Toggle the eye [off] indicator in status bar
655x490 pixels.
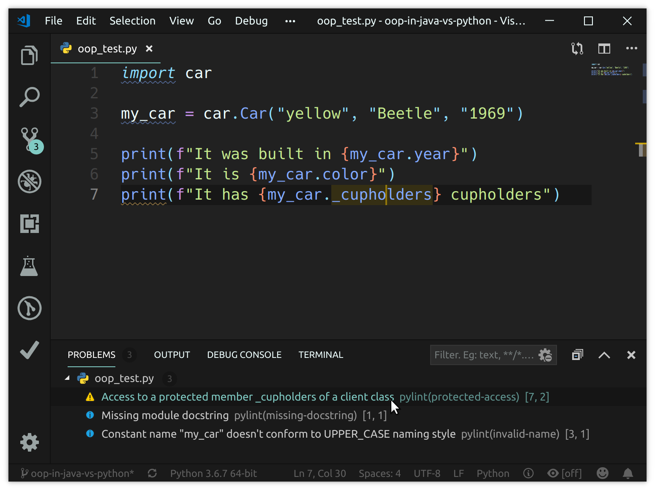coord(564,473)
